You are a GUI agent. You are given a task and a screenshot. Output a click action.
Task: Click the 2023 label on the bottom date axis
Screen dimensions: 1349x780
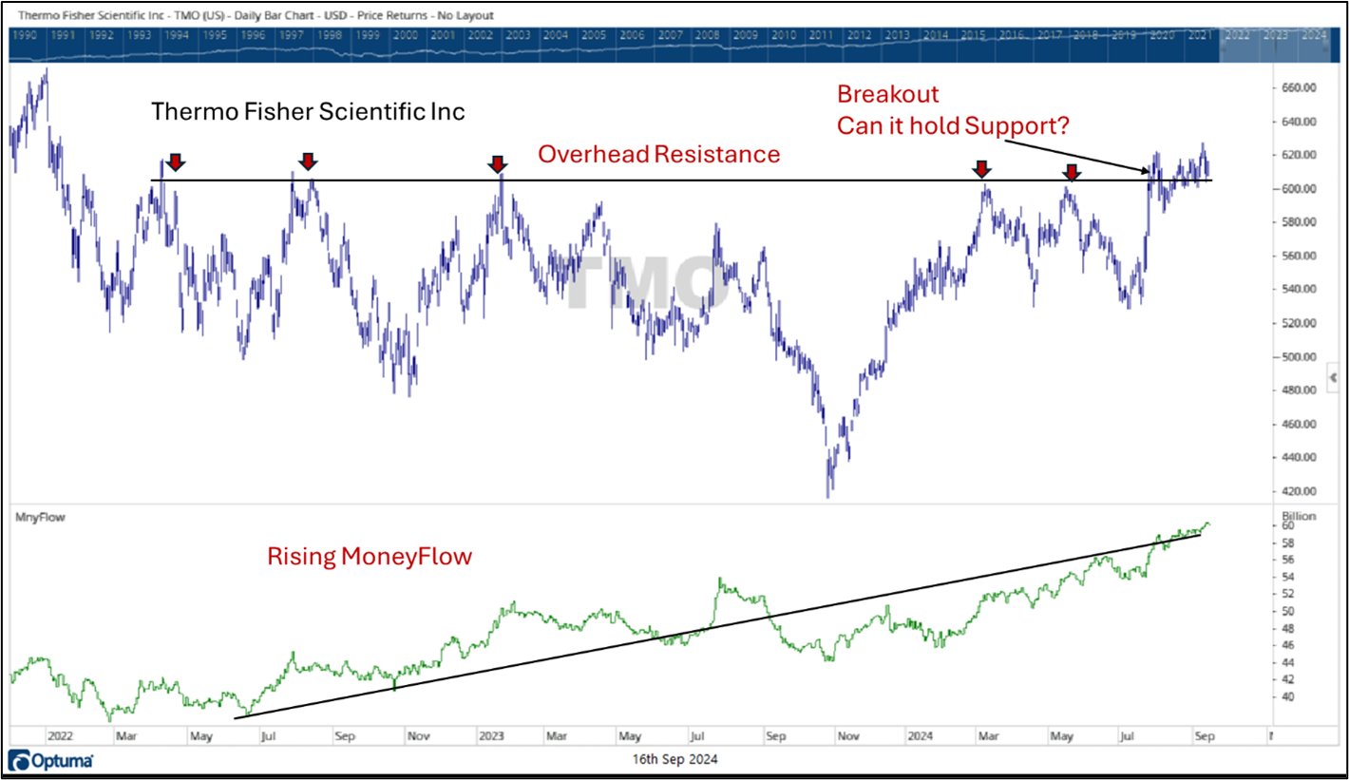492,735
